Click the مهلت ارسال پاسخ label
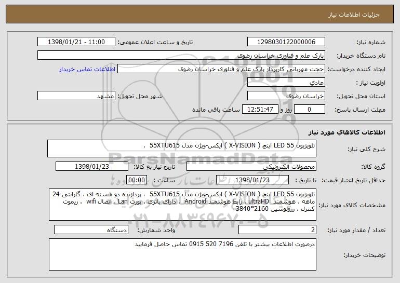This screenshot has height=283, width=400. click(x=360, y=110)
